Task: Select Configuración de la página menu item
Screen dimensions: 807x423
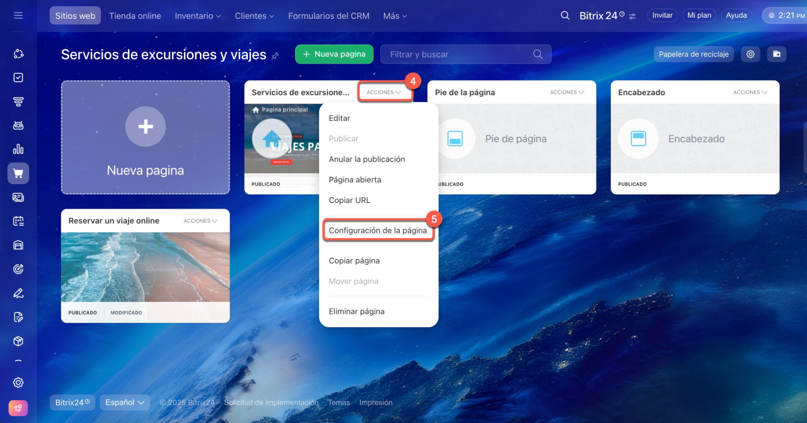Action: tap(378, 231)
